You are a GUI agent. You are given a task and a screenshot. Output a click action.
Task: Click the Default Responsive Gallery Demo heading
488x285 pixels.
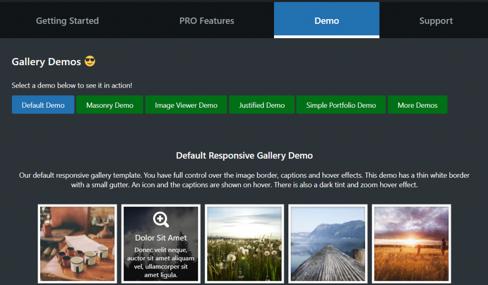coord(244,155)
